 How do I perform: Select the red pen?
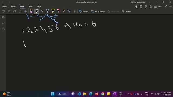[58, 11]
